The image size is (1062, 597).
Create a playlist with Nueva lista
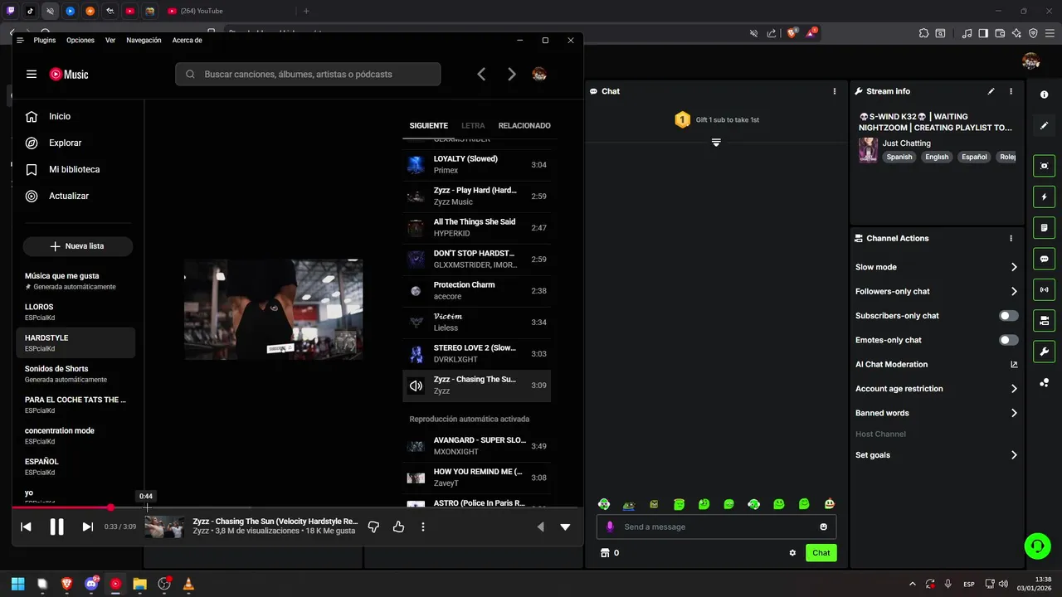[78, 246]
